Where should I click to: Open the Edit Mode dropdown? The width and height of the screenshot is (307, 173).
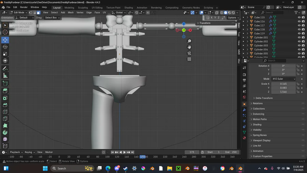18,13
